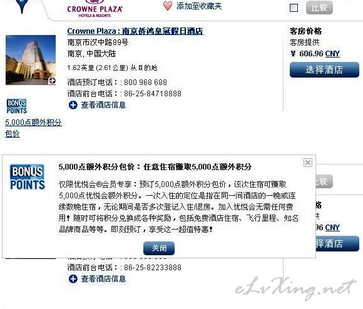Screen dimensions: 363x309
Task: Click the small Bonus Points badge
Action: 17,106
